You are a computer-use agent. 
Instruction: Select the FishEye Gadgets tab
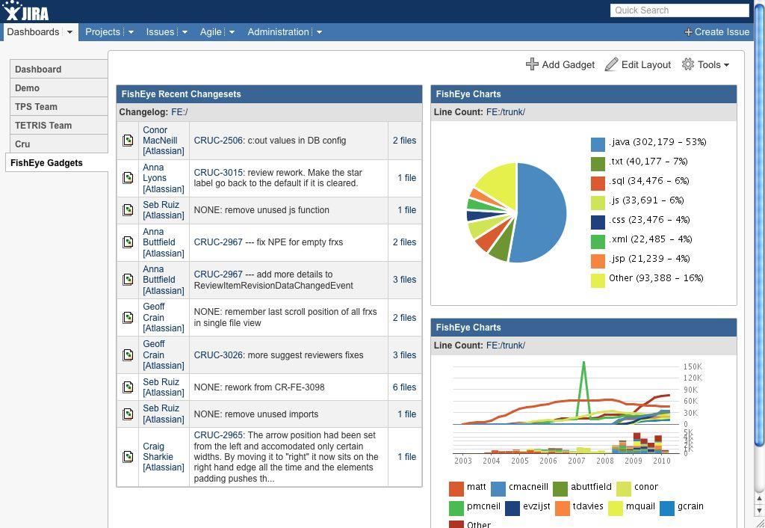[x=57, y=162]
